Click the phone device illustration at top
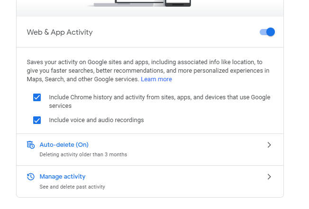 (178, 3)
